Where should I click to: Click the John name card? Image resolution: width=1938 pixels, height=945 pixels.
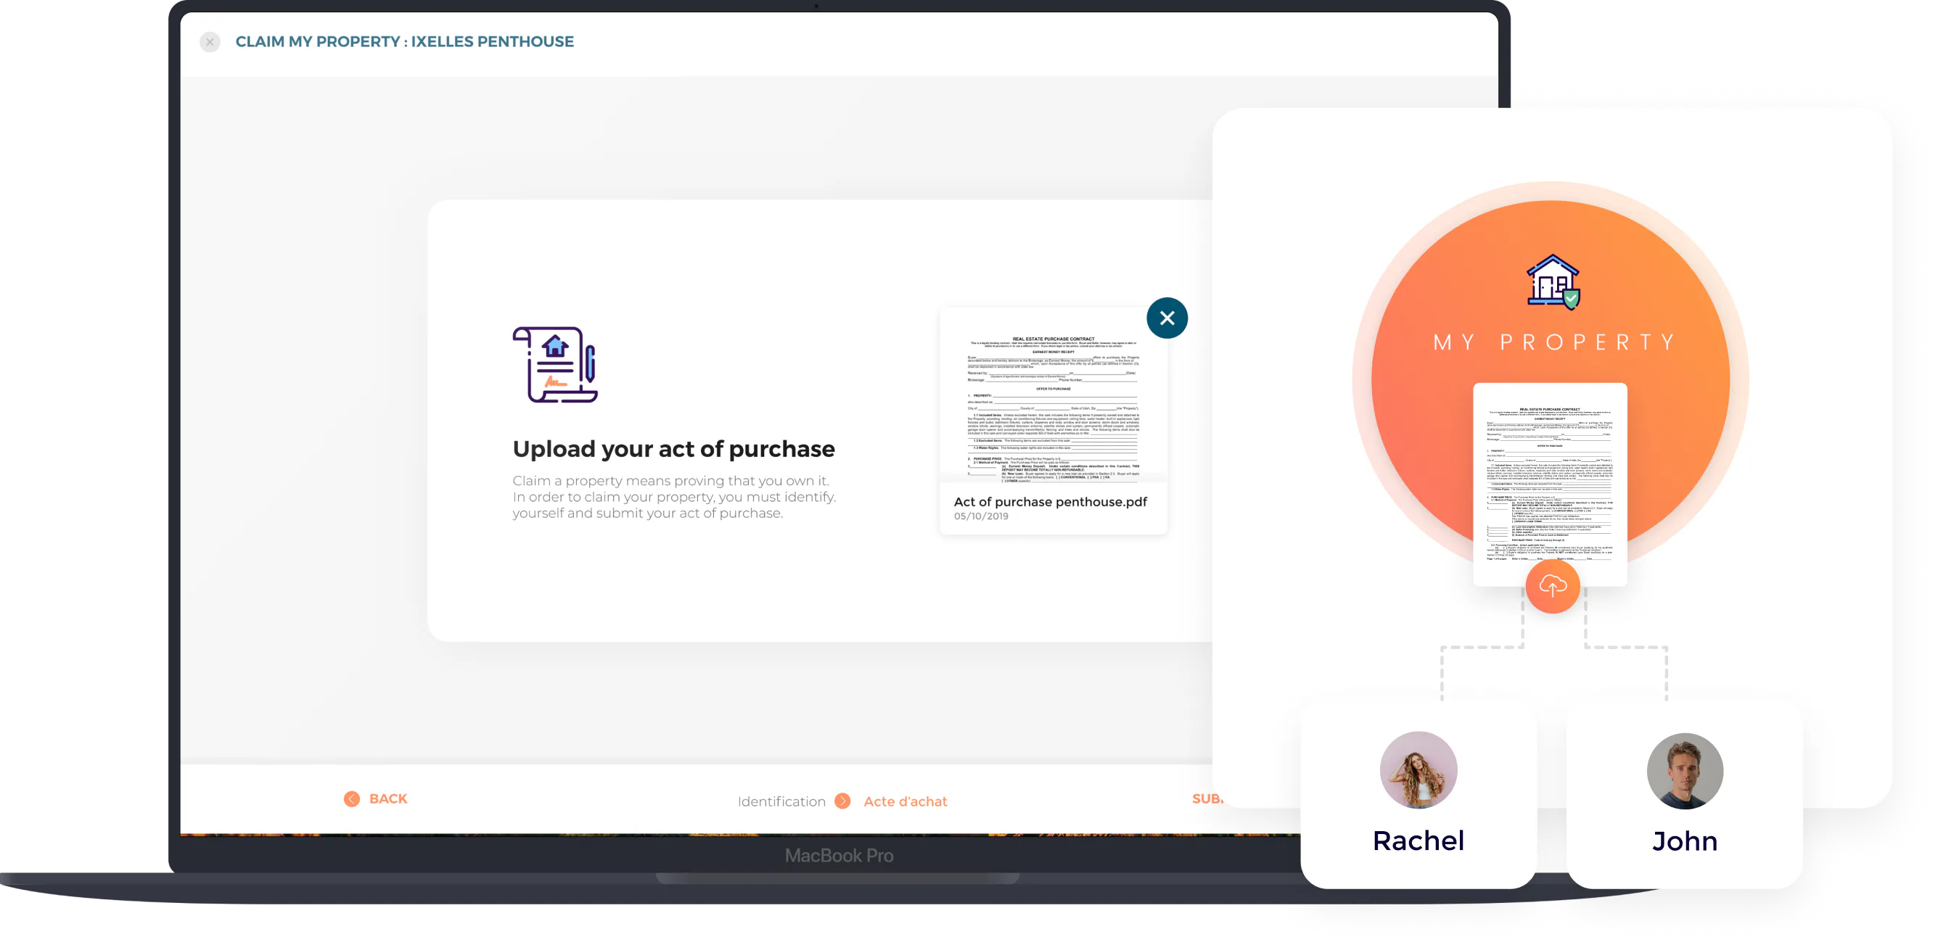point(1685,841)
